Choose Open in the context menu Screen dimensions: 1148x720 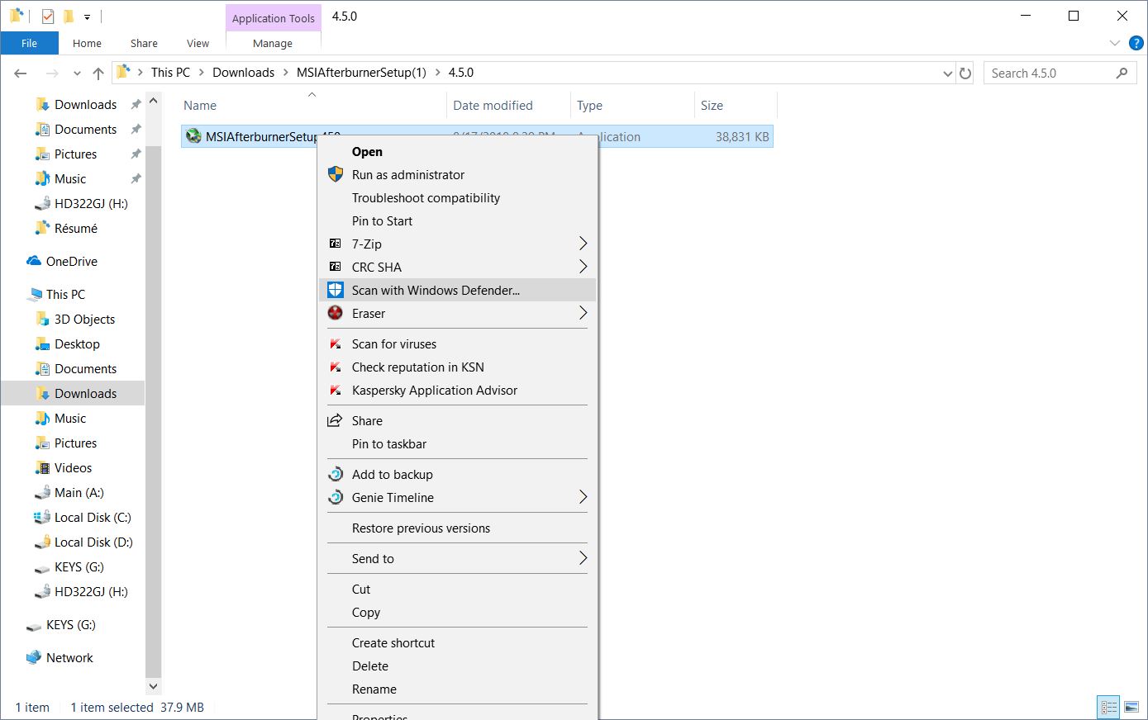click(x=367, y=151)
